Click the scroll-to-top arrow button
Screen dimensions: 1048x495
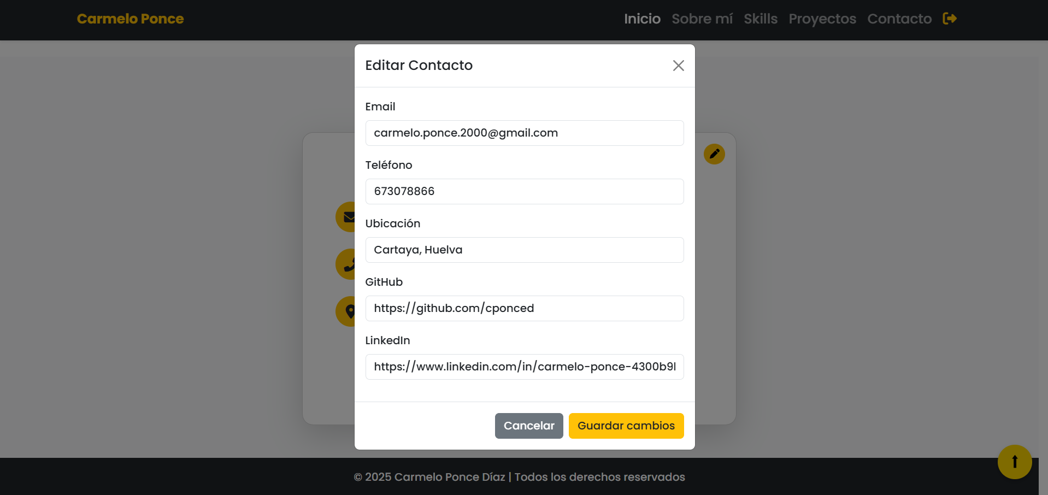click(1015, 462)
